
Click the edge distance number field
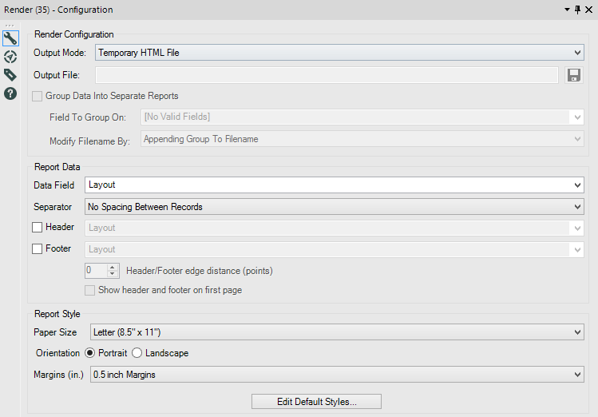coord(96,271)
